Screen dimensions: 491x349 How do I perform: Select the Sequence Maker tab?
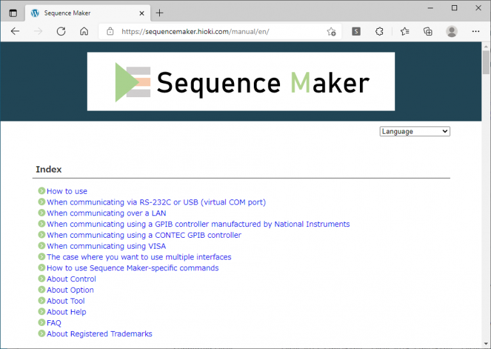(x=88, y=13)
